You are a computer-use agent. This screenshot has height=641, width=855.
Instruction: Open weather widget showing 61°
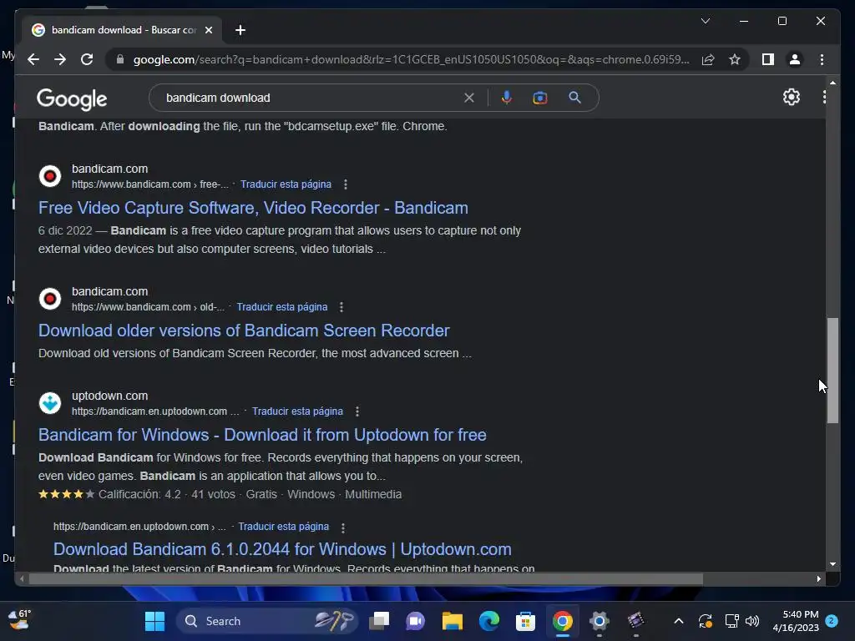pos(20,620)
